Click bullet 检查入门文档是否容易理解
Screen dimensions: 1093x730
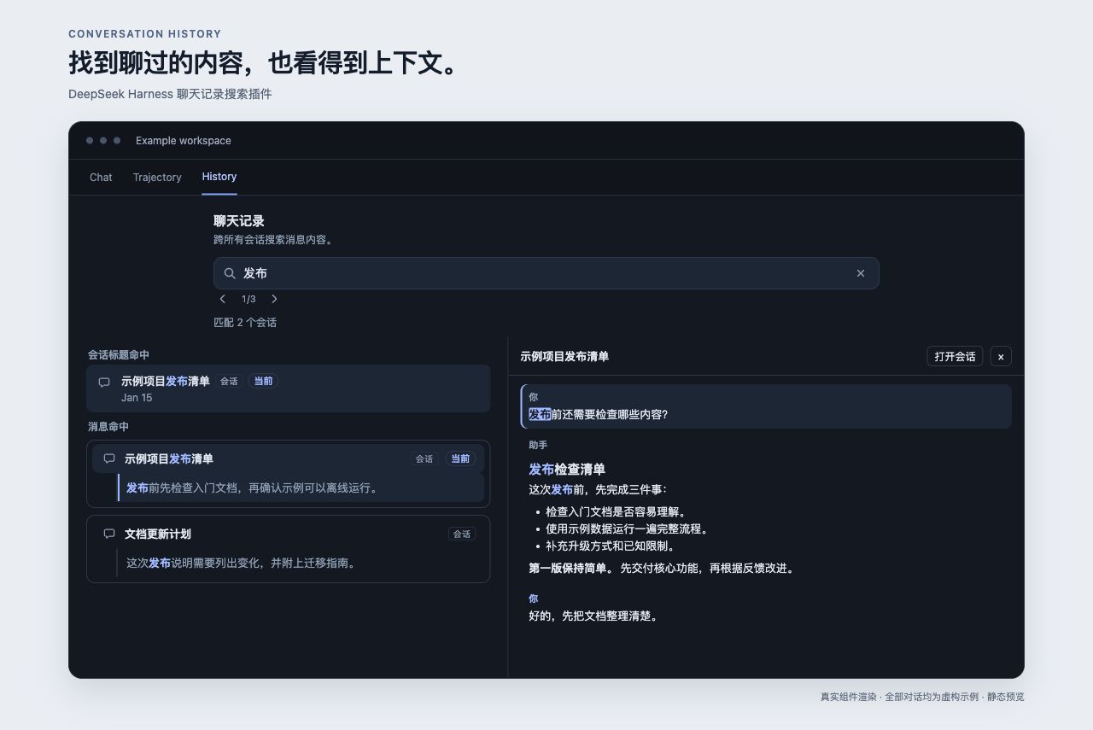[x=617, y=511]
